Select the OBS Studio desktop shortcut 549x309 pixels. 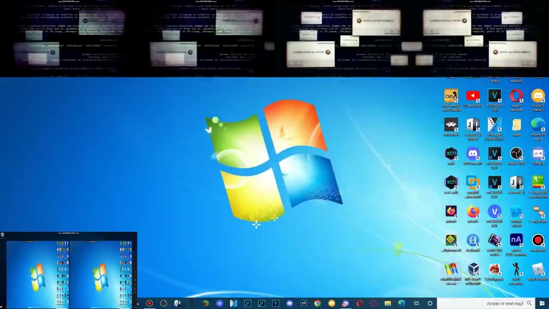[x=516, y=156]
